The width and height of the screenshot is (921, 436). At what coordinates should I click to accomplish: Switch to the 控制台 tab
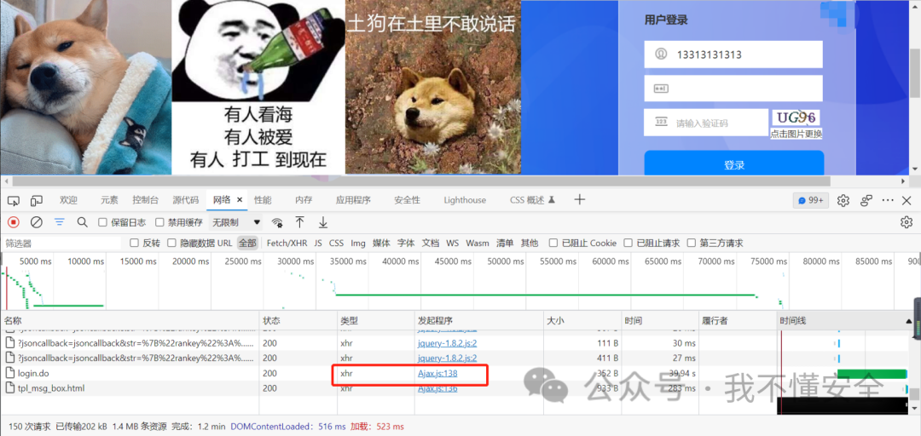tap(145, 200)
